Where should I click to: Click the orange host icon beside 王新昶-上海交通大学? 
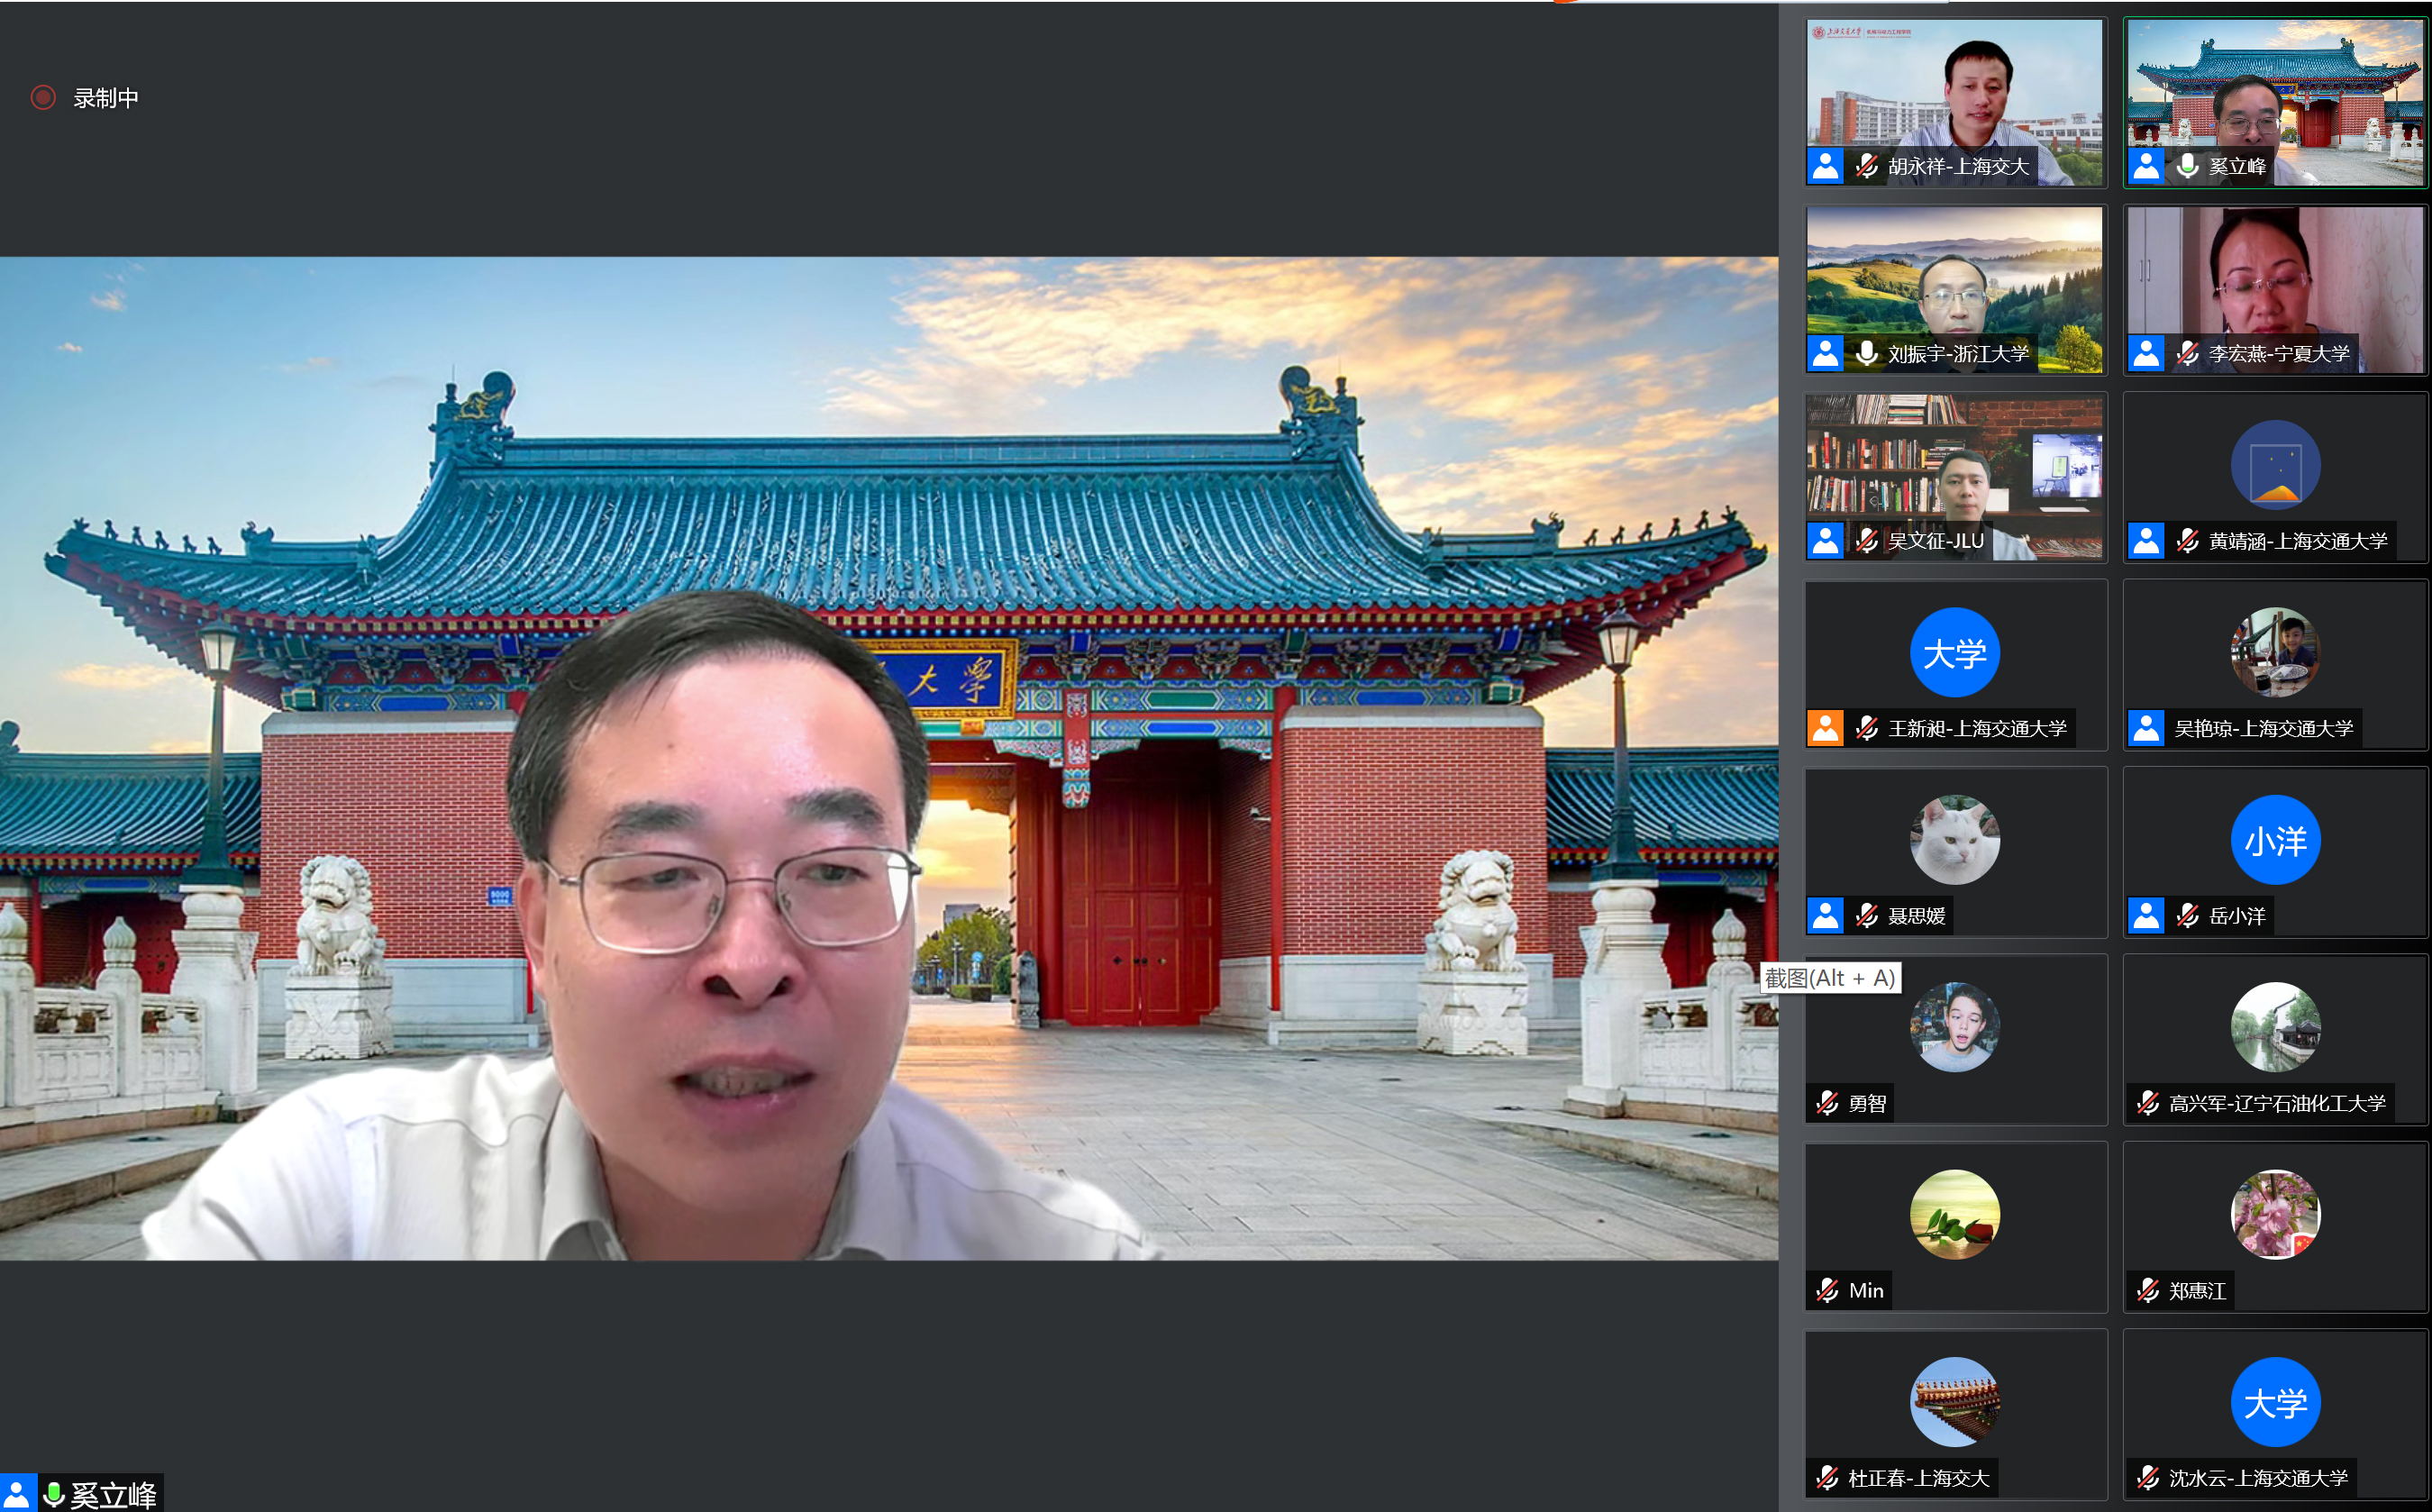1825,728
